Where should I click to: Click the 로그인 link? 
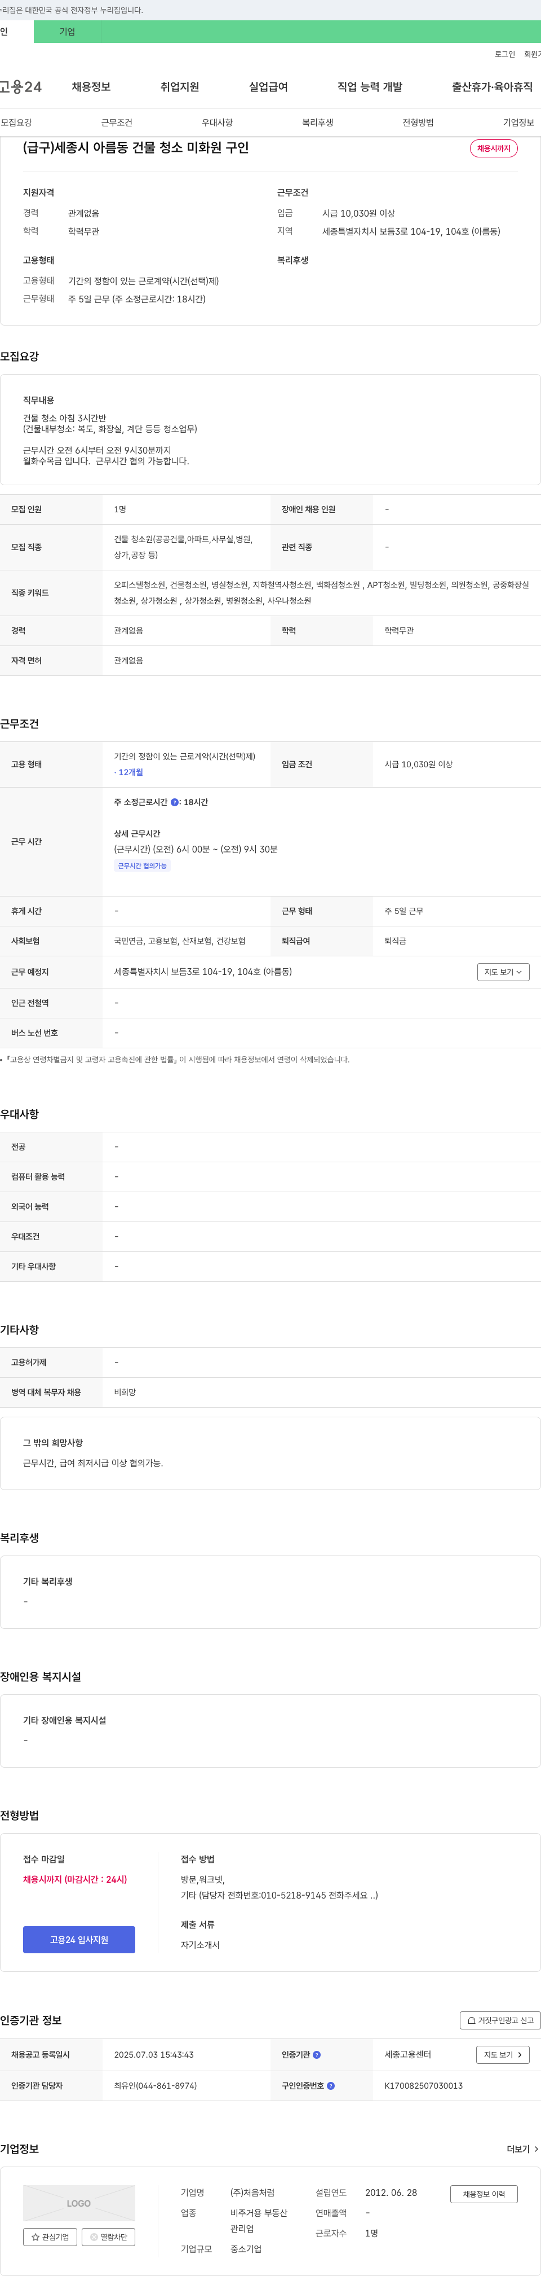click(x=505, y=55)
